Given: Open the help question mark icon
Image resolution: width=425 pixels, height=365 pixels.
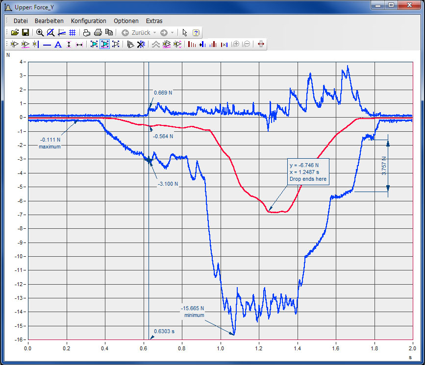Looking at the screenshot, I should coord(196,33).
